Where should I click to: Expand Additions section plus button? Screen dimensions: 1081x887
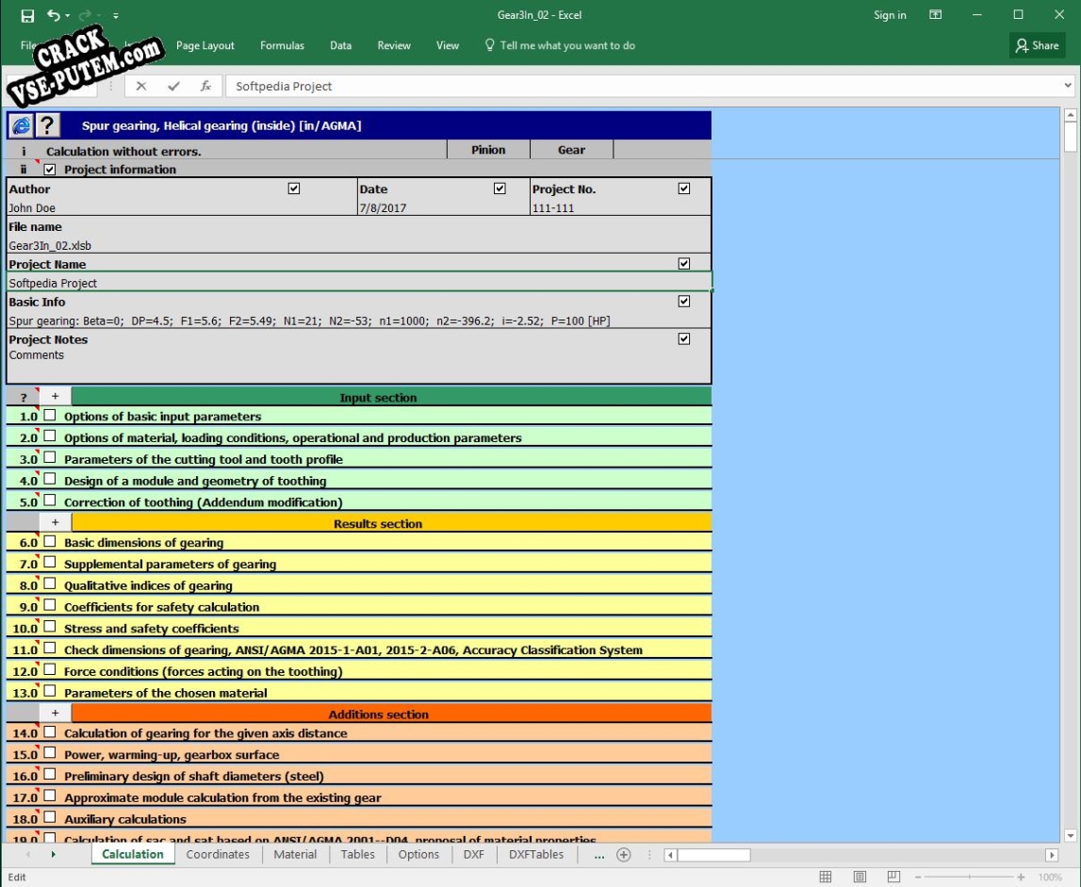tap(56, 714)
